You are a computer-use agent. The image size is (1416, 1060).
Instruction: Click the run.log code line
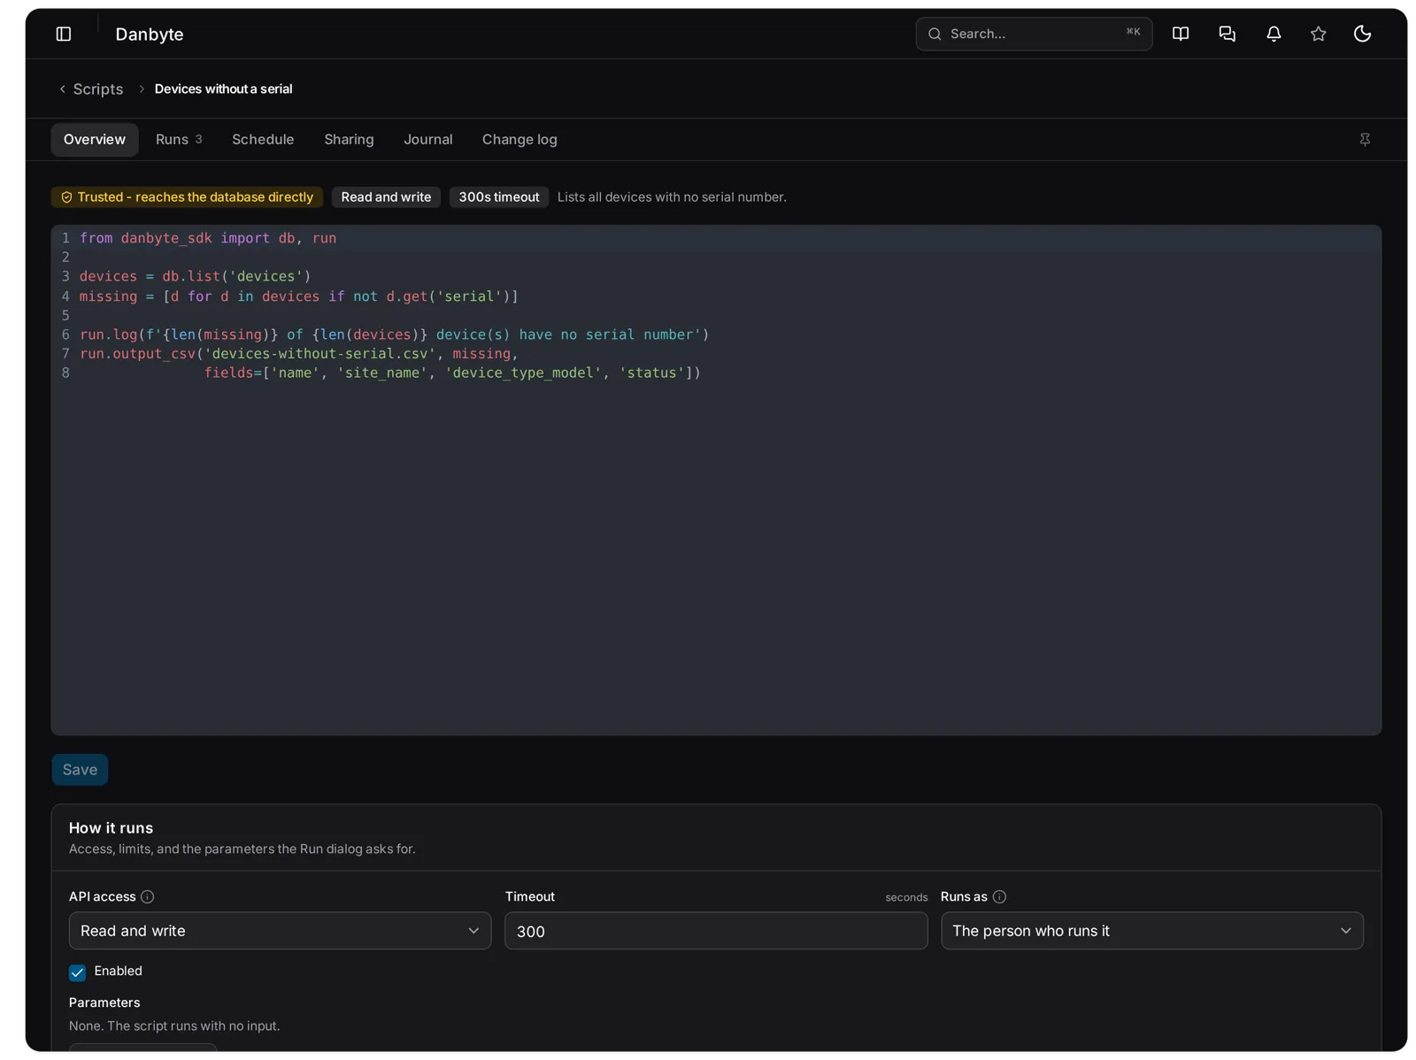[394, 334]
